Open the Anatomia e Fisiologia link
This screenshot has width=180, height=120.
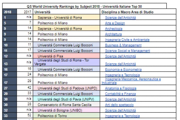(121, 88)
